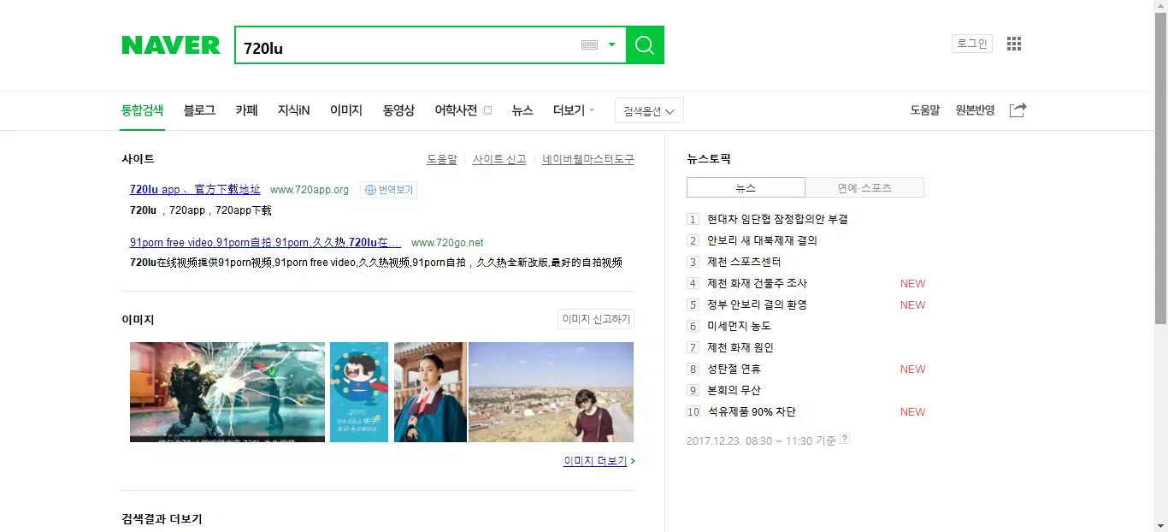Viewport: 1168px width, 532px height.
Task: Open the 이미지 search tab
Action: pyautogui.click(x=346, y=110)
